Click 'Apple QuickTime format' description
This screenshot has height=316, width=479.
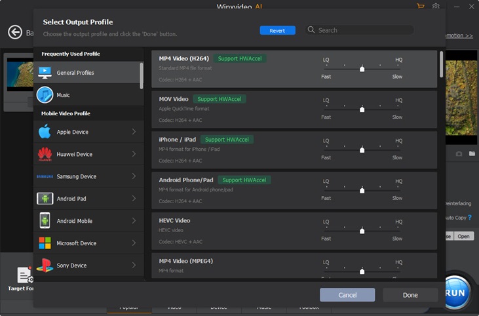(184, 108)
